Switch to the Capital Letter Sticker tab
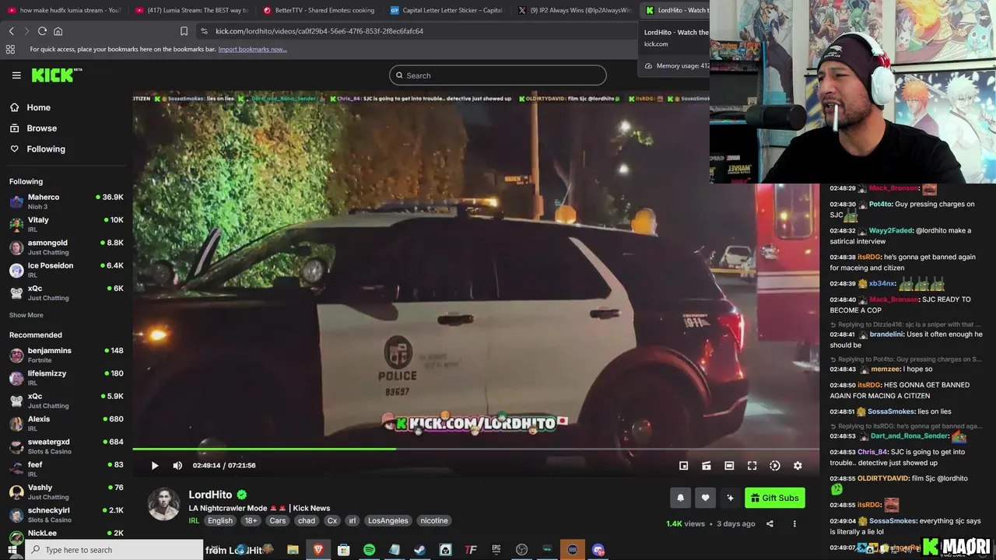 (x=446, y=10)
